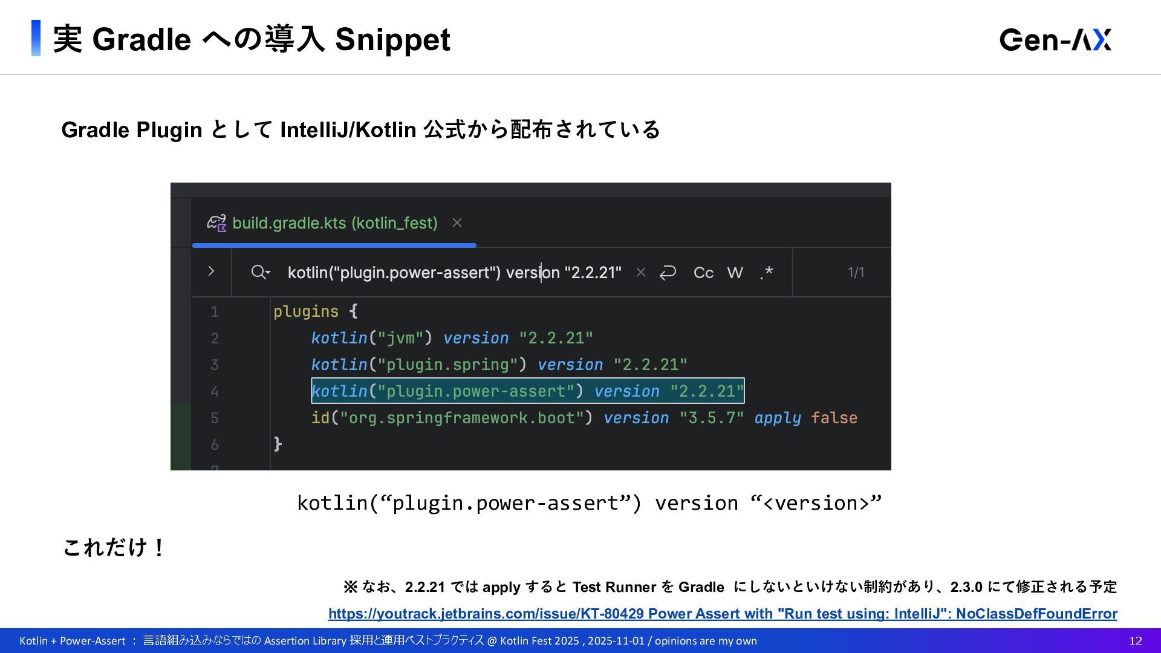Click the highlighted power-assert plugin line
The height and width of the screenshot is (653, 1161).
tap(527, 391)
